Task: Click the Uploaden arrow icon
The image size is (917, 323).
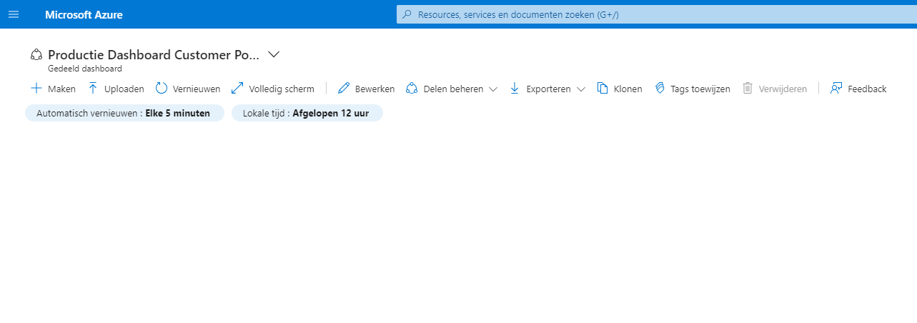Action: click(93, 89)
